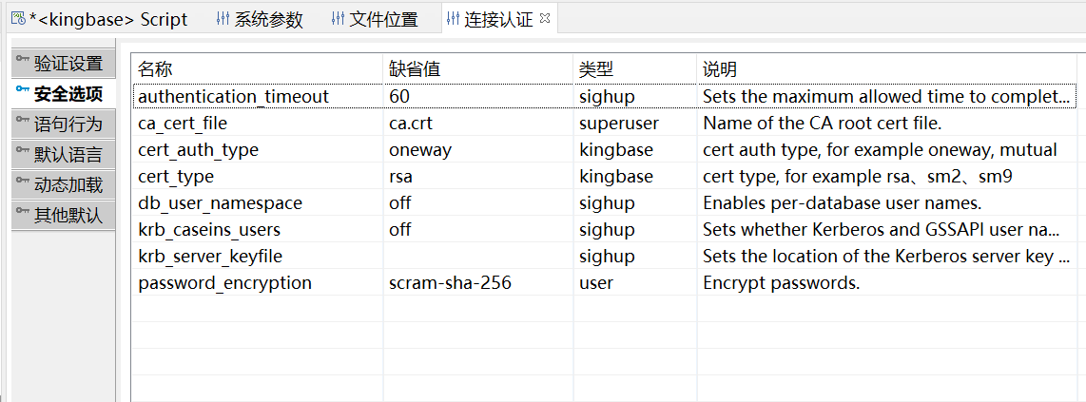The width and height of the screenshot is (1086, 402).
Task: Close the 连接认证 tab
Action: [x=545, y=18]
